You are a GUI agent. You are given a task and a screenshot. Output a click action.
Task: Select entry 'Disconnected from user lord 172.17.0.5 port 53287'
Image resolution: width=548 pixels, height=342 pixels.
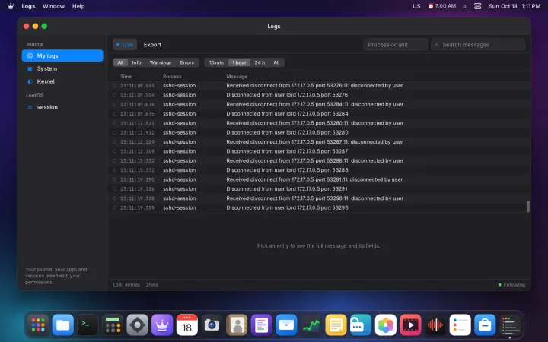pos(319,151)
